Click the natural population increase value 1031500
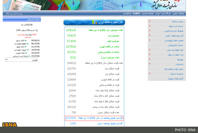Image resolution: width=198 pixels, height=133 pixels. (x=71, y=118)
